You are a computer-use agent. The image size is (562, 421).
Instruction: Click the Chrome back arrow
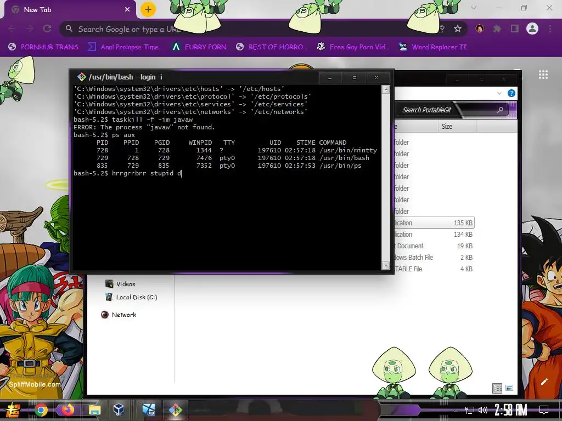pyautogui.click(x=12, y=29)
